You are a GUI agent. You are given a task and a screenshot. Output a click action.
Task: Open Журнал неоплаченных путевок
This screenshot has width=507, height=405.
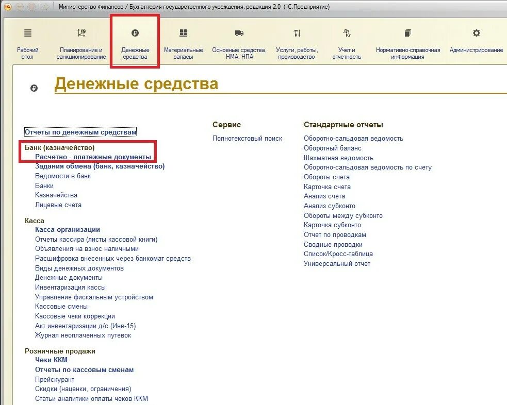coord(83,335)
